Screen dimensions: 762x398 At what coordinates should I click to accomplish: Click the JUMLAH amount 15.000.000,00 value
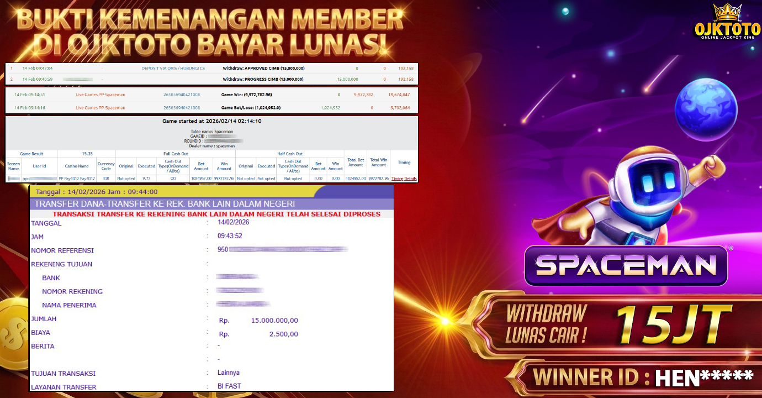(x=274, y=321)
